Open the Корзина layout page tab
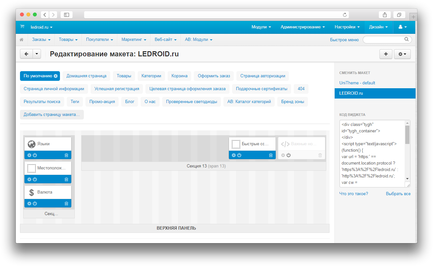Viewport: 433px width, 266px height. (x=180, y=76)
